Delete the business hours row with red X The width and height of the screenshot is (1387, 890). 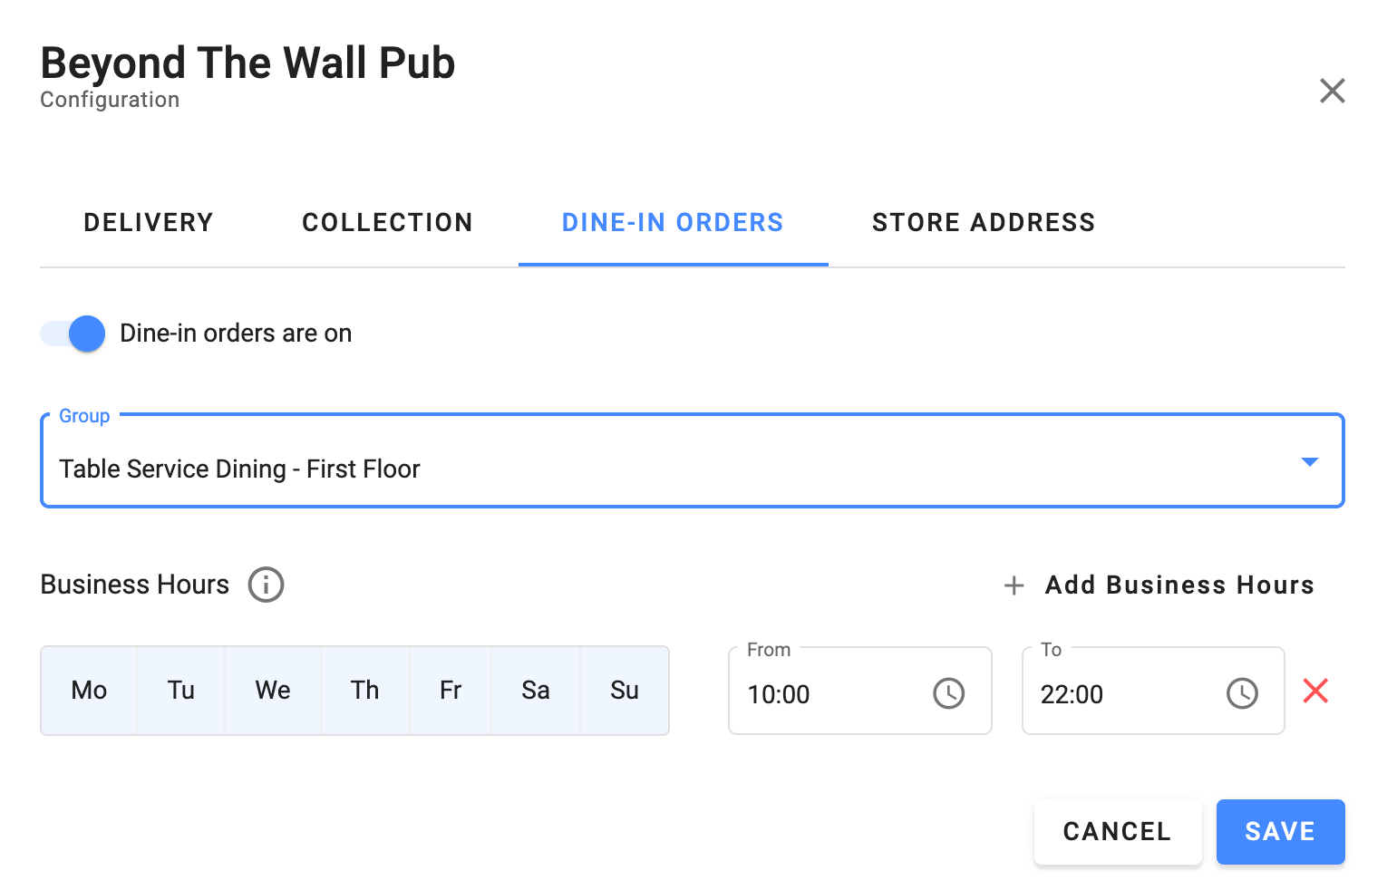click(x=1315, y=692)
